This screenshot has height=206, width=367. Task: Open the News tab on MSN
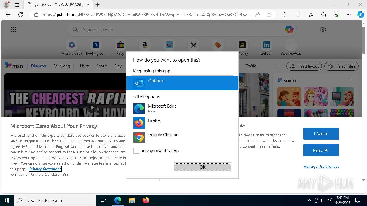tap(85, 66)
